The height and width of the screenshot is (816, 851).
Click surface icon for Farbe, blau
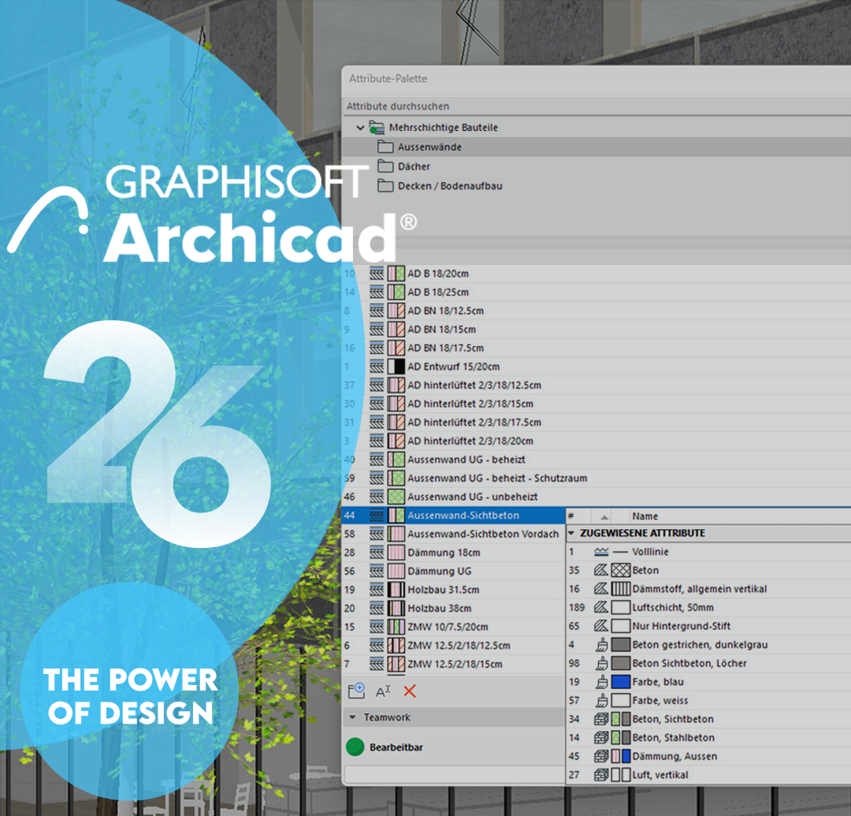[601, 682]
